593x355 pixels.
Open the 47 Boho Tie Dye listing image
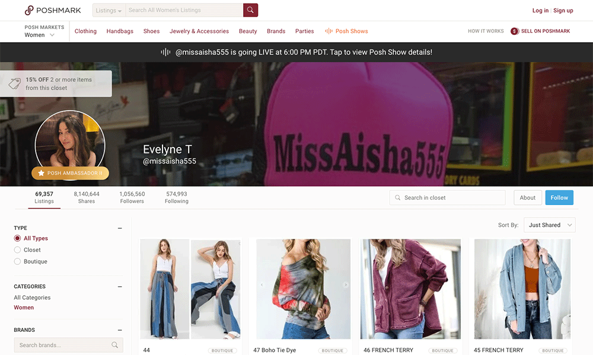pyautogui.click(x=303, y=289)
